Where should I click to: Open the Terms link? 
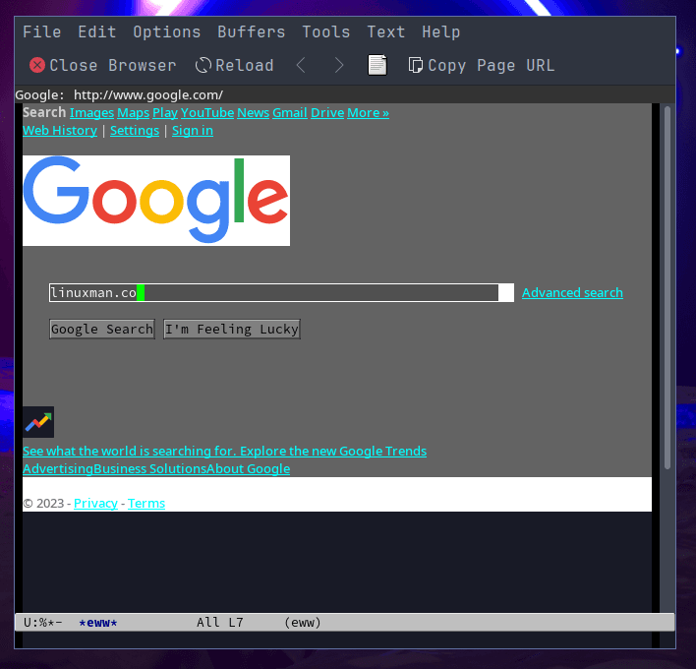tap(146, 504)
